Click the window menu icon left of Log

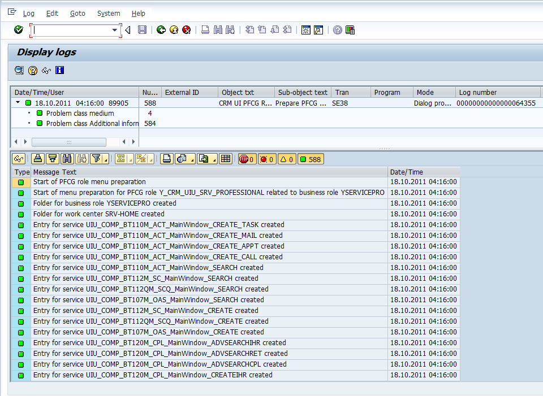12,12
